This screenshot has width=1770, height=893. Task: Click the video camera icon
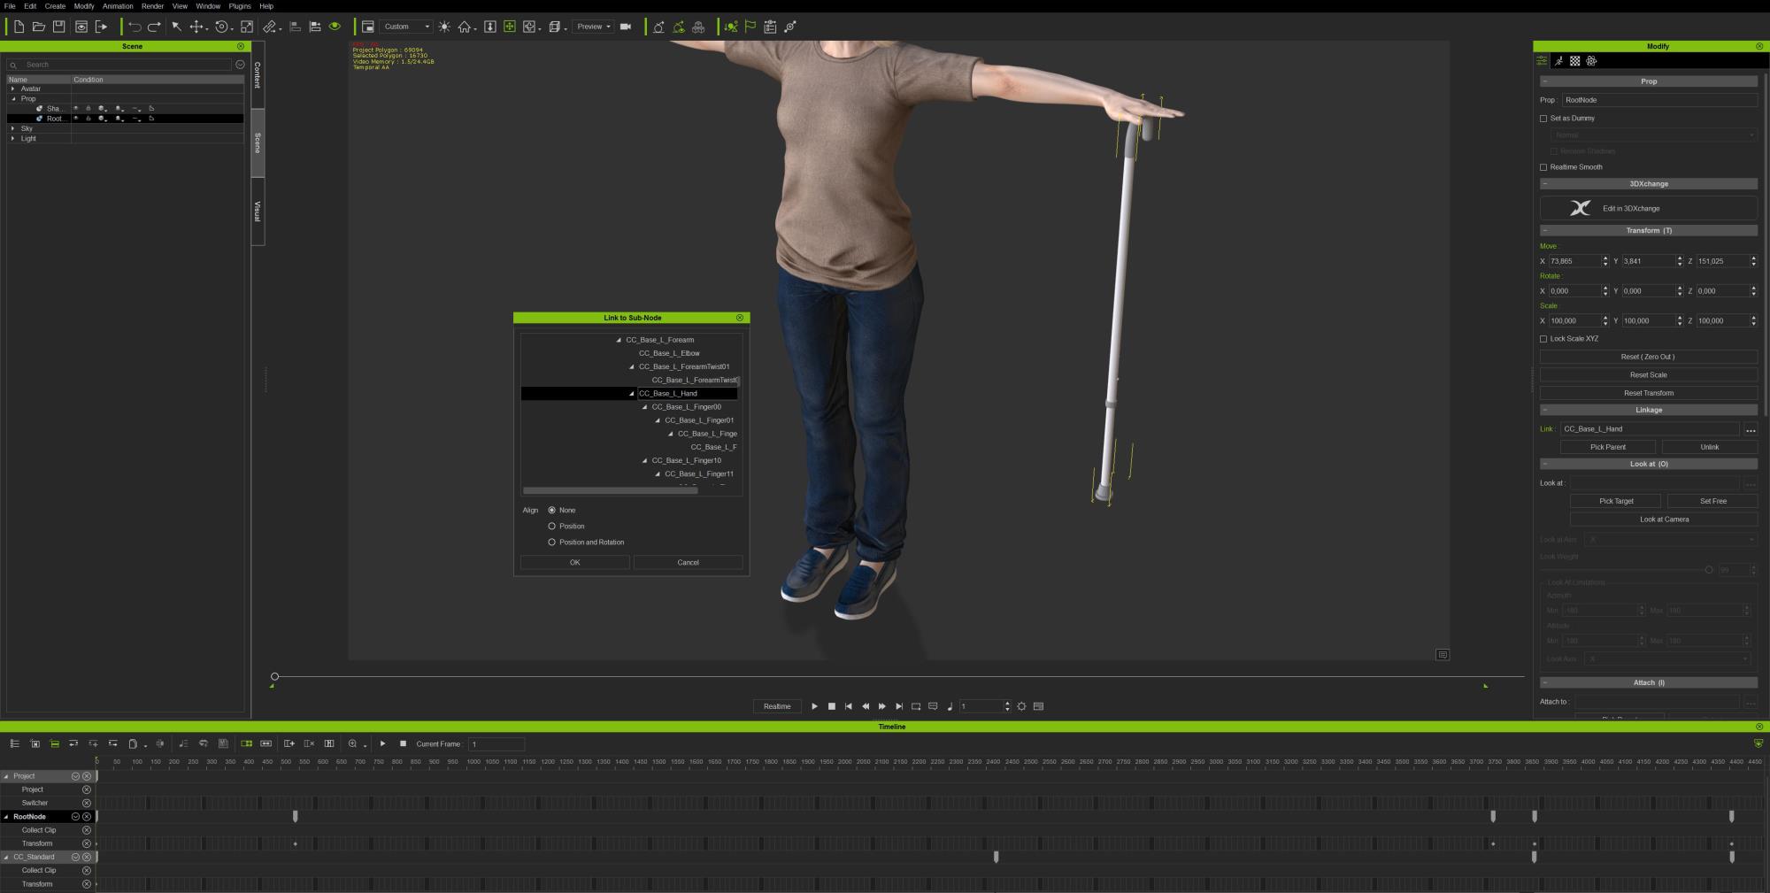click(x=626, y=27)
